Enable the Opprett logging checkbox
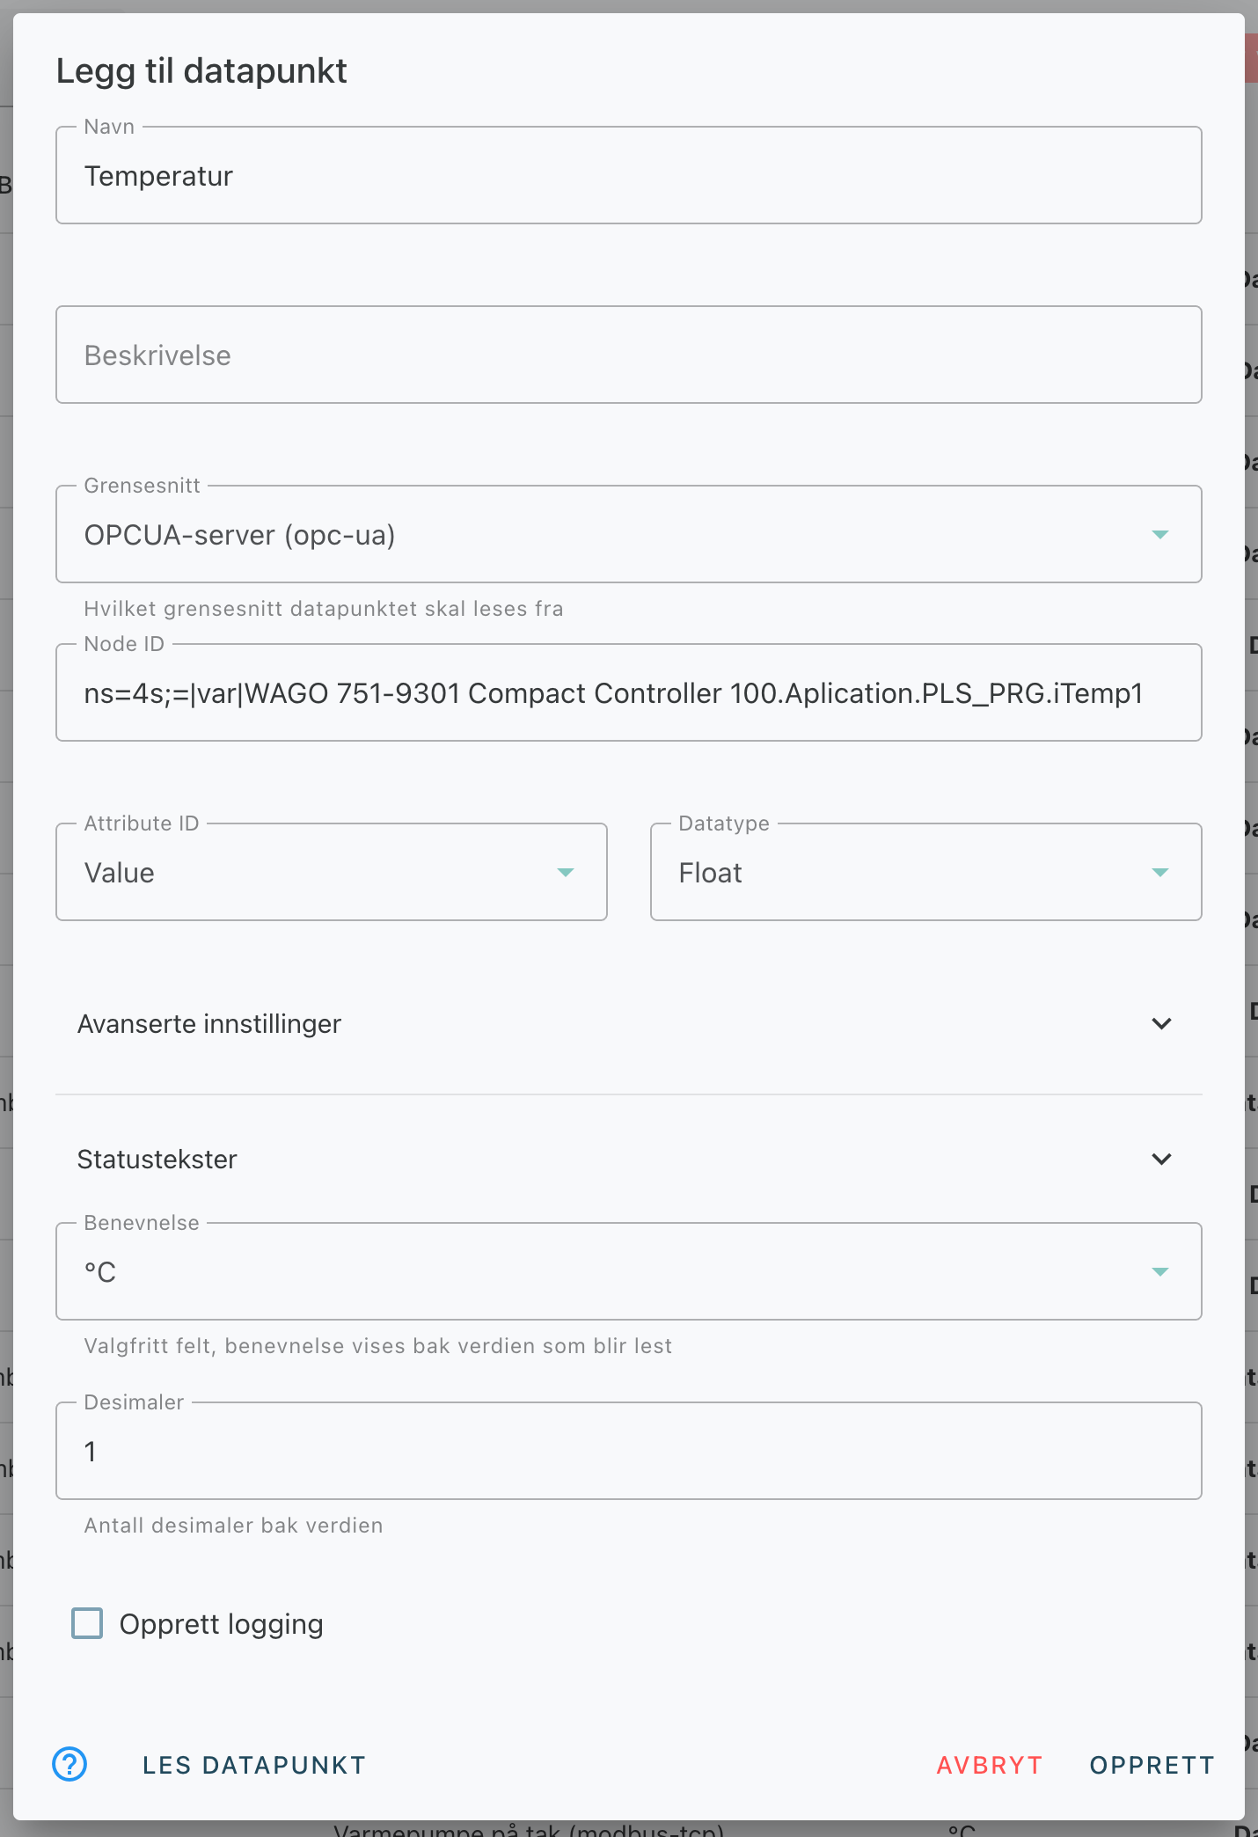Viewport: 1258px width, 1837px height. pyautogui.click(x=87, y=1623)
